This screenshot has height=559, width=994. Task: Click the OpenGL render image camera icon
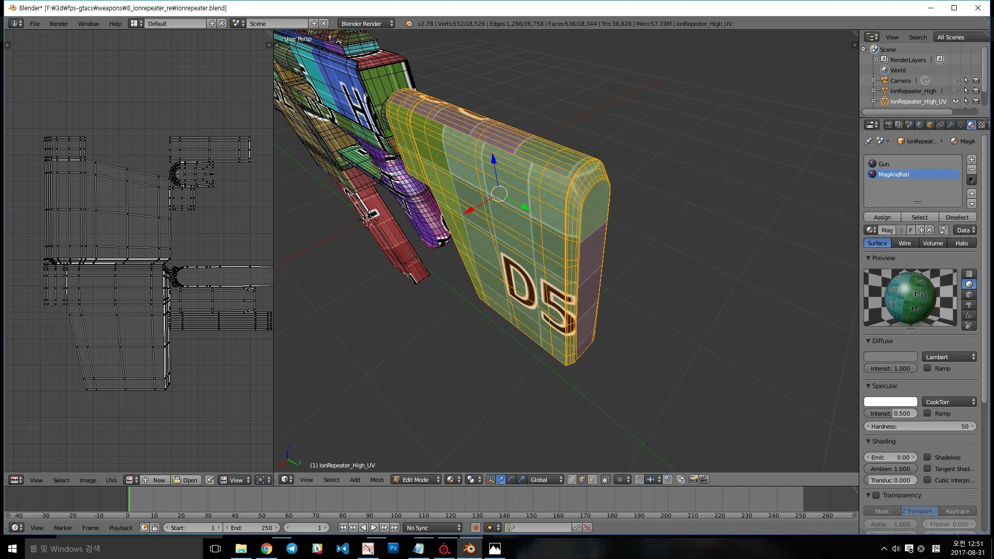pyautogui.click(x=693, y=480)
